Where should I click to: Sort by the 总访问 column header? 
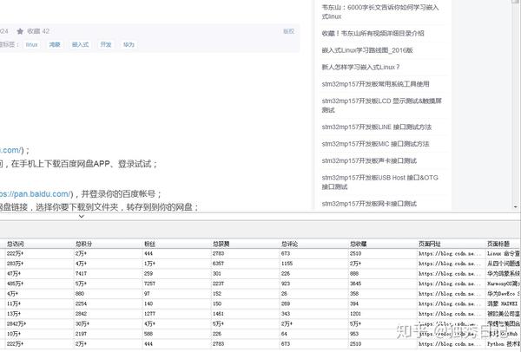(x=40, y=244)
